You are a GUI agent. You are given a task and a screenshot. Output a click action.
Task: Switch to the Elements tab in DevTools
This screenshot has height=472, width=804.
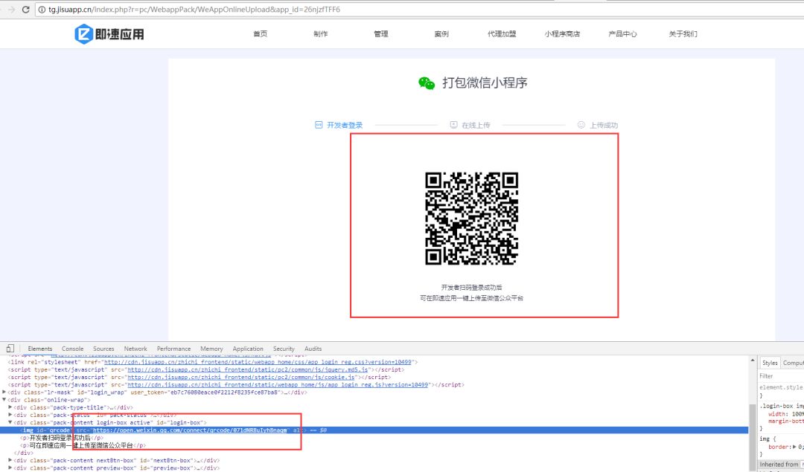tap(40, 349)
